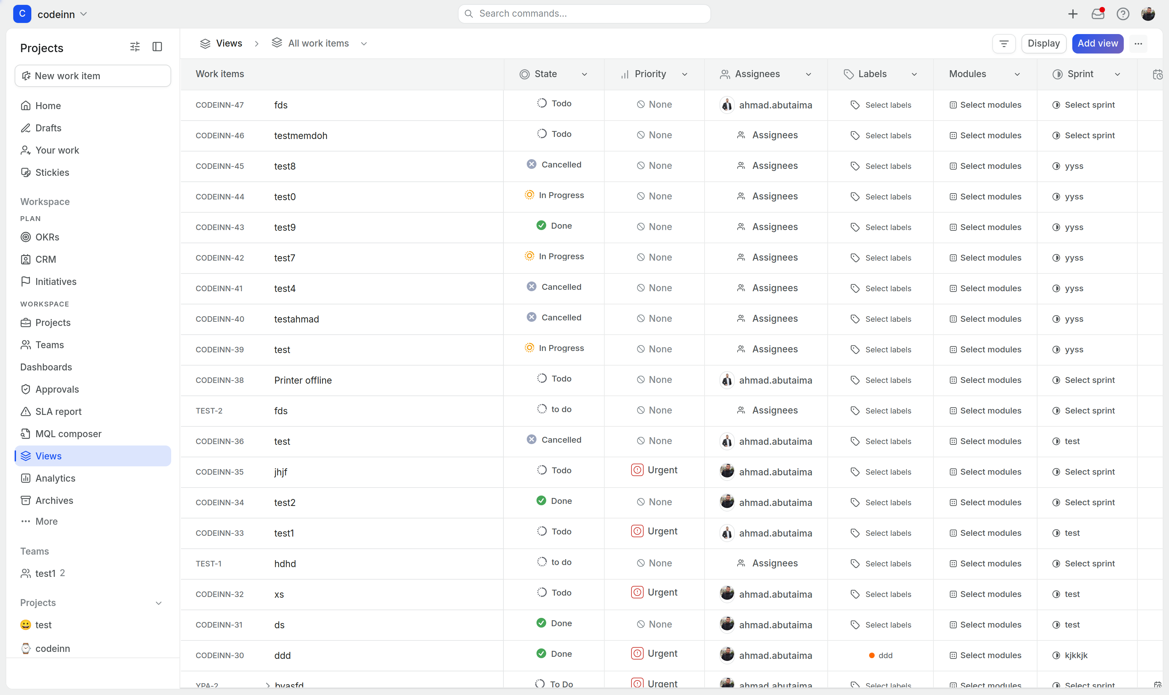The width and height of the screenshot is (1169, 695).
Task: Click the kjkkjk sprint for ddd row
Action: (x=1076, y=655)
